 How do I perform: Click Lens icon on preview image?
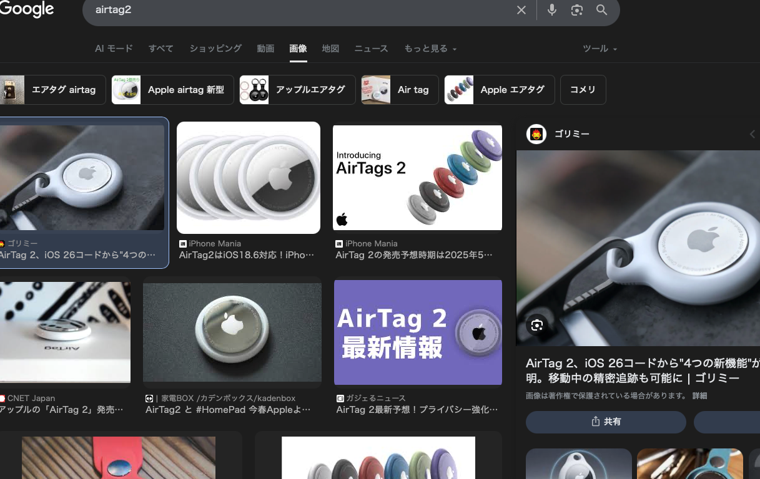tap(537, 325)
